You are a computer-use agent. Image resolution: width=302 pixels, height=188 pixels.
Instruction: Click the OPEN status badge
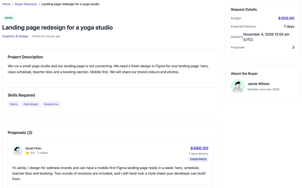click(x=9, y=18)
